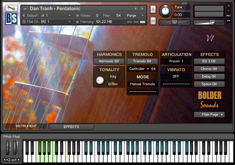Open the Manual Tremolo mode menu
The image size is (235, 165).
142,84
